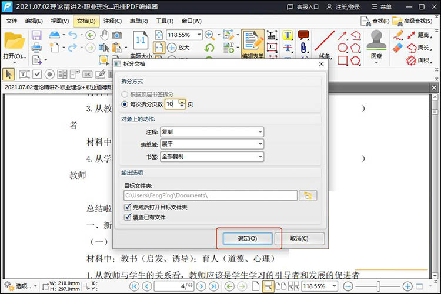Click the Print icon
The image size is (441, 294).
tap(36, 48)
